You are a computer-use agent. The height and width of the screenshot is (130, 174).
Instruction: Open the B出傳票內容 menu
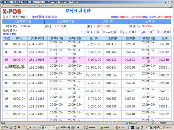[x=66, y=22]
